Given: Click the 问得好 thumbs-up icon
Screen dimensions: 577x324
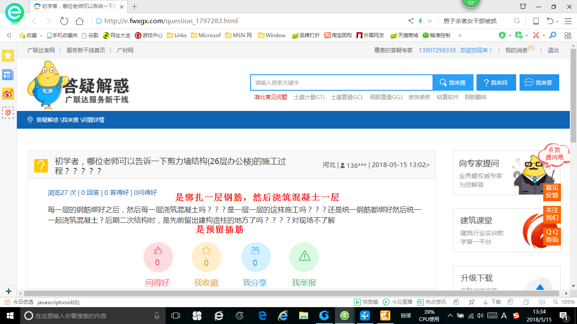Looking at the screenshot, I should 158,251.
